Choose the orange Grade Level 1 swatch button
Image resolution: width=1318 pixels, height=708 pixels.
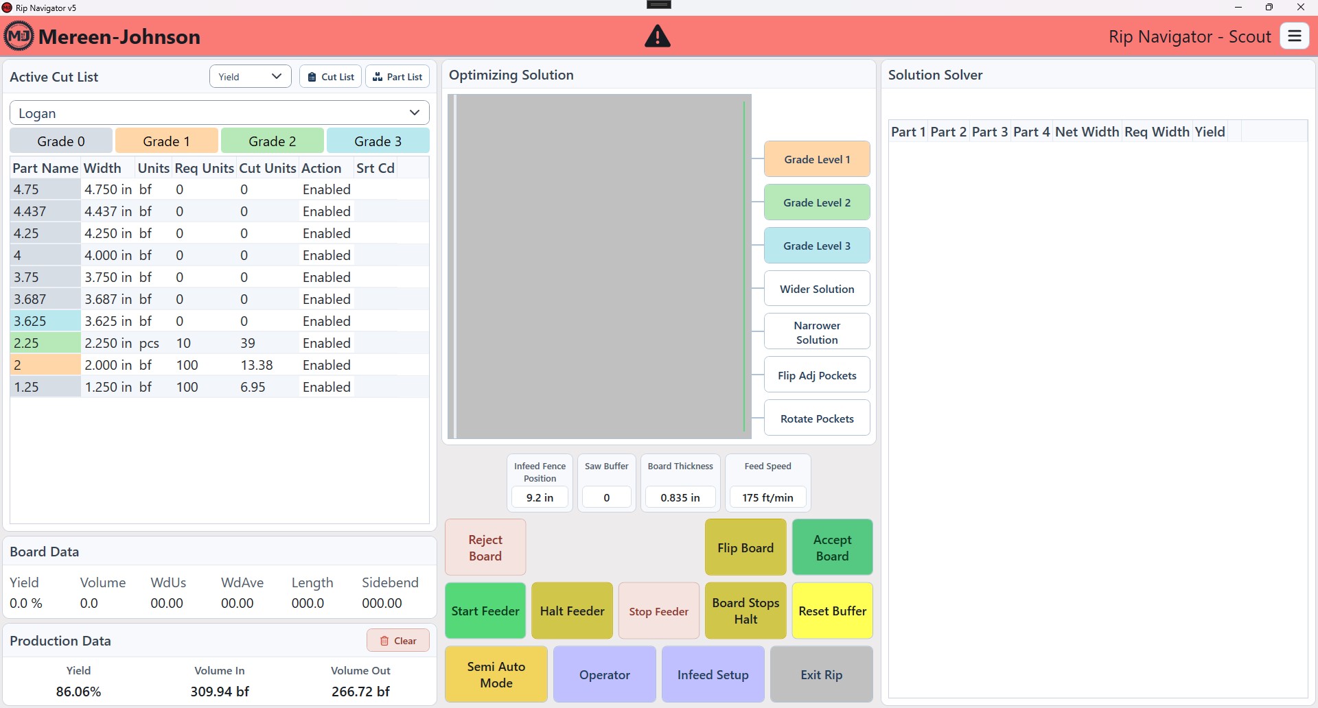tap(817, 159)
